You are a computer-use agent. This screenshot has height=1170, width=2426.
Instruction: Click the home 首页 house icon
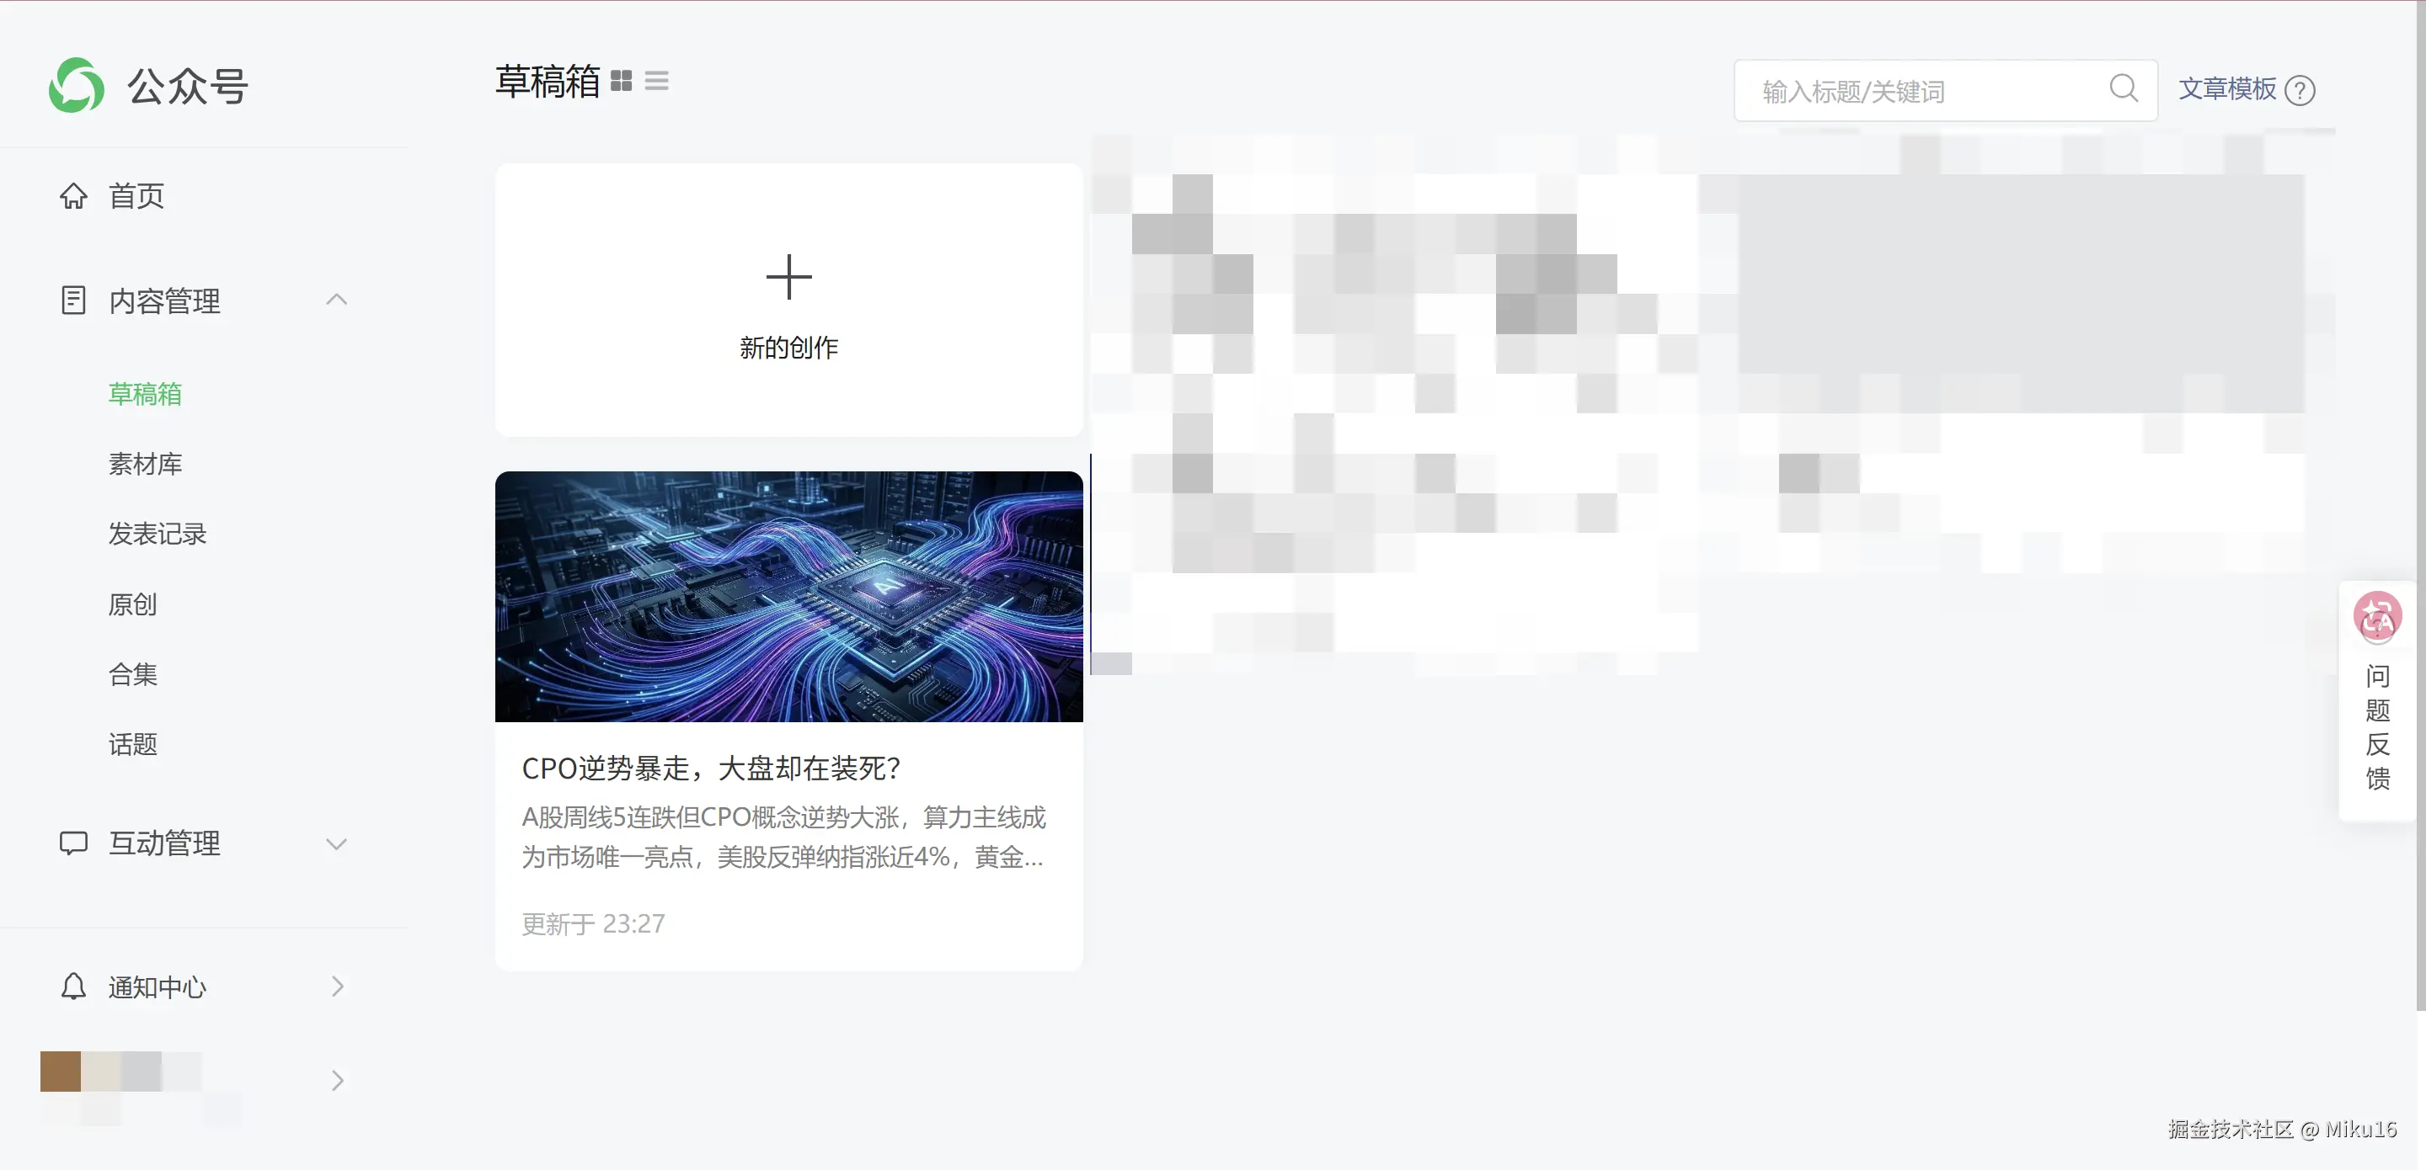click(73, 196)
